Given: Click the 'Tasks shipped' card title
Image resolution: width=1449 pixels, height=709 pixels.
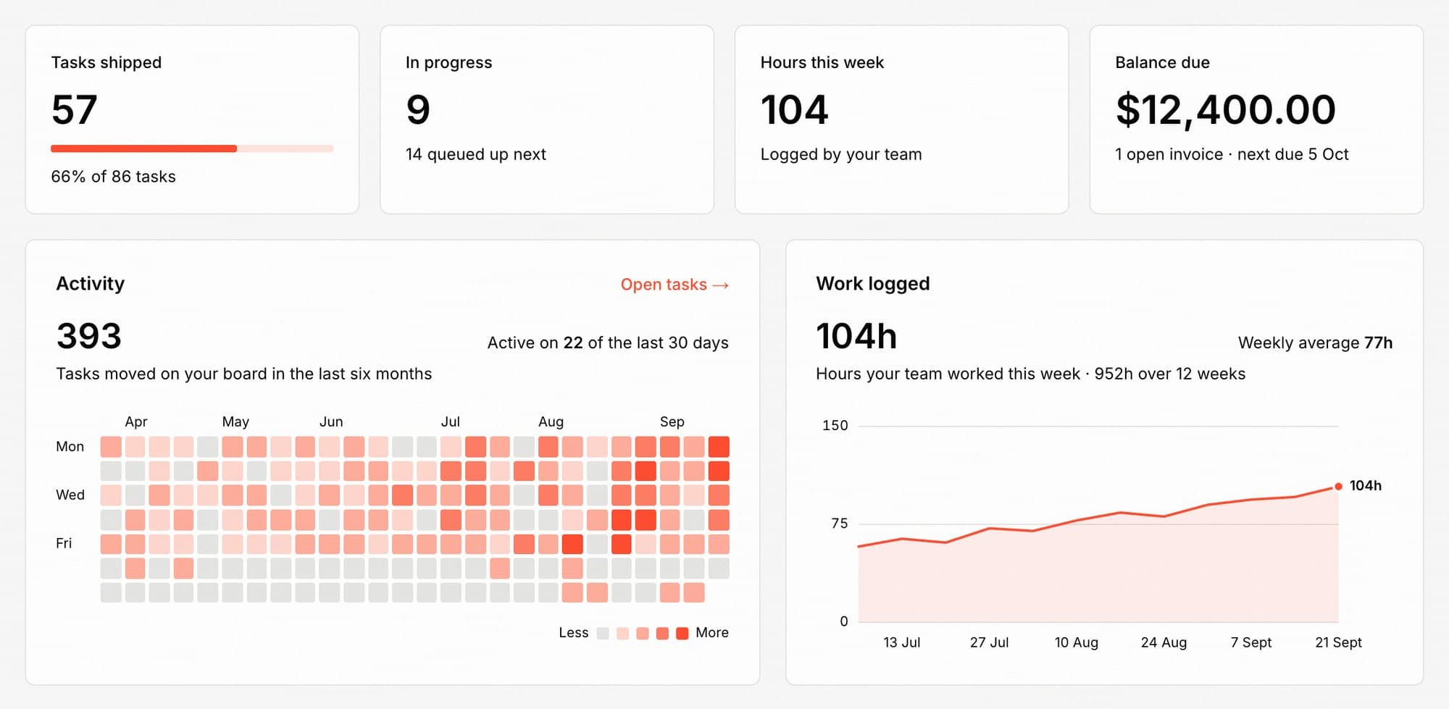Looking at the screenshot, I should [x=107, y=62].
